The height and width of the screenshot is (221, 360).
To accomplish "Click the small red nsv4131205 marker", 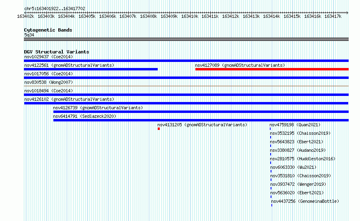I will pyautogui.click(x=159, y=129).
